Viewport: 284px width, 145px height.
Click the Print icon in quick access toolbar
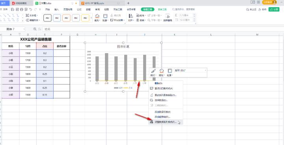click(22, 9)
